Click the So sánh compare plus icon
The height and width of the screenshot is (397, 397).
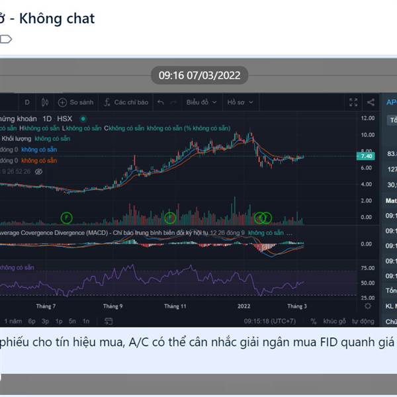(x=62, y=103)
